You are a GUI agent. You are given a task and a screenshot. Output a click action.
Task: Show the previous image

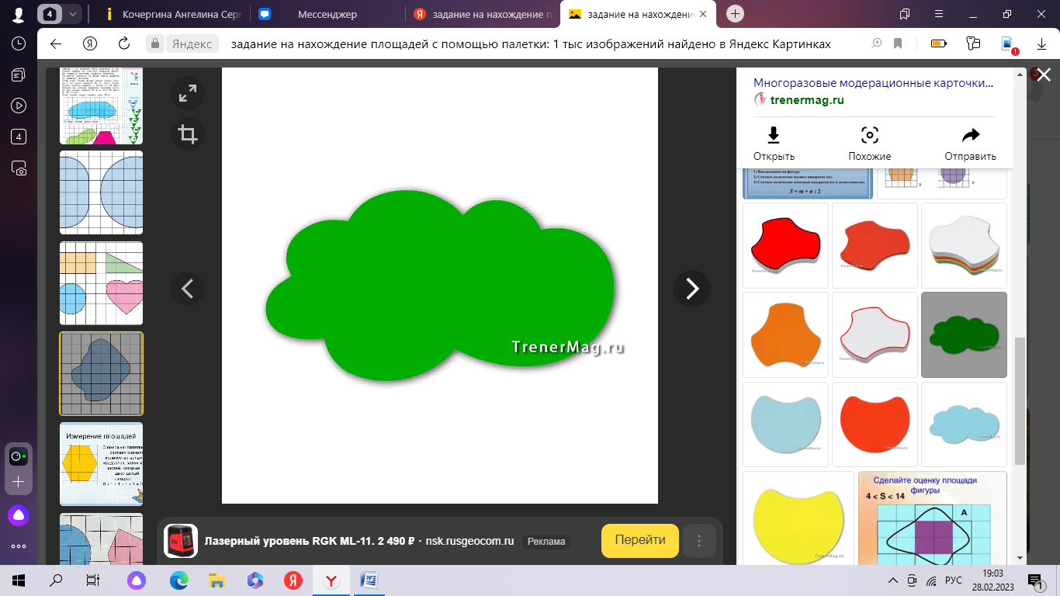pos(188,289)
